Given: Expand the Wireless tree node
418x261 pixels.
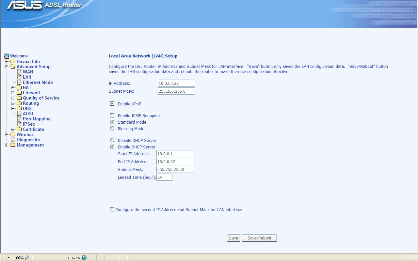Looking at the screenshot, I should point(7,134).
